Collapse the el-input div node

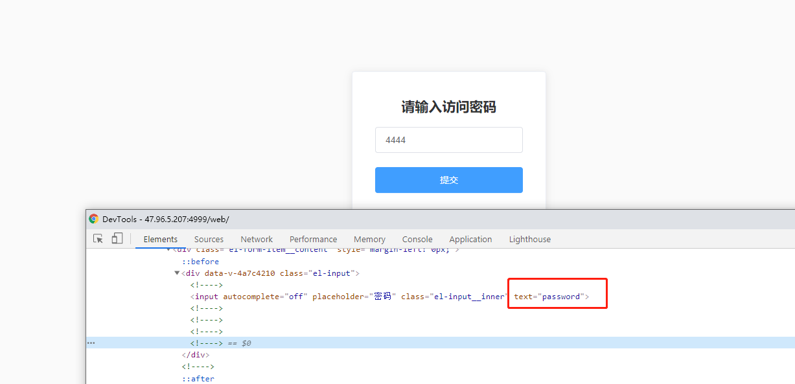pos(177,273)
